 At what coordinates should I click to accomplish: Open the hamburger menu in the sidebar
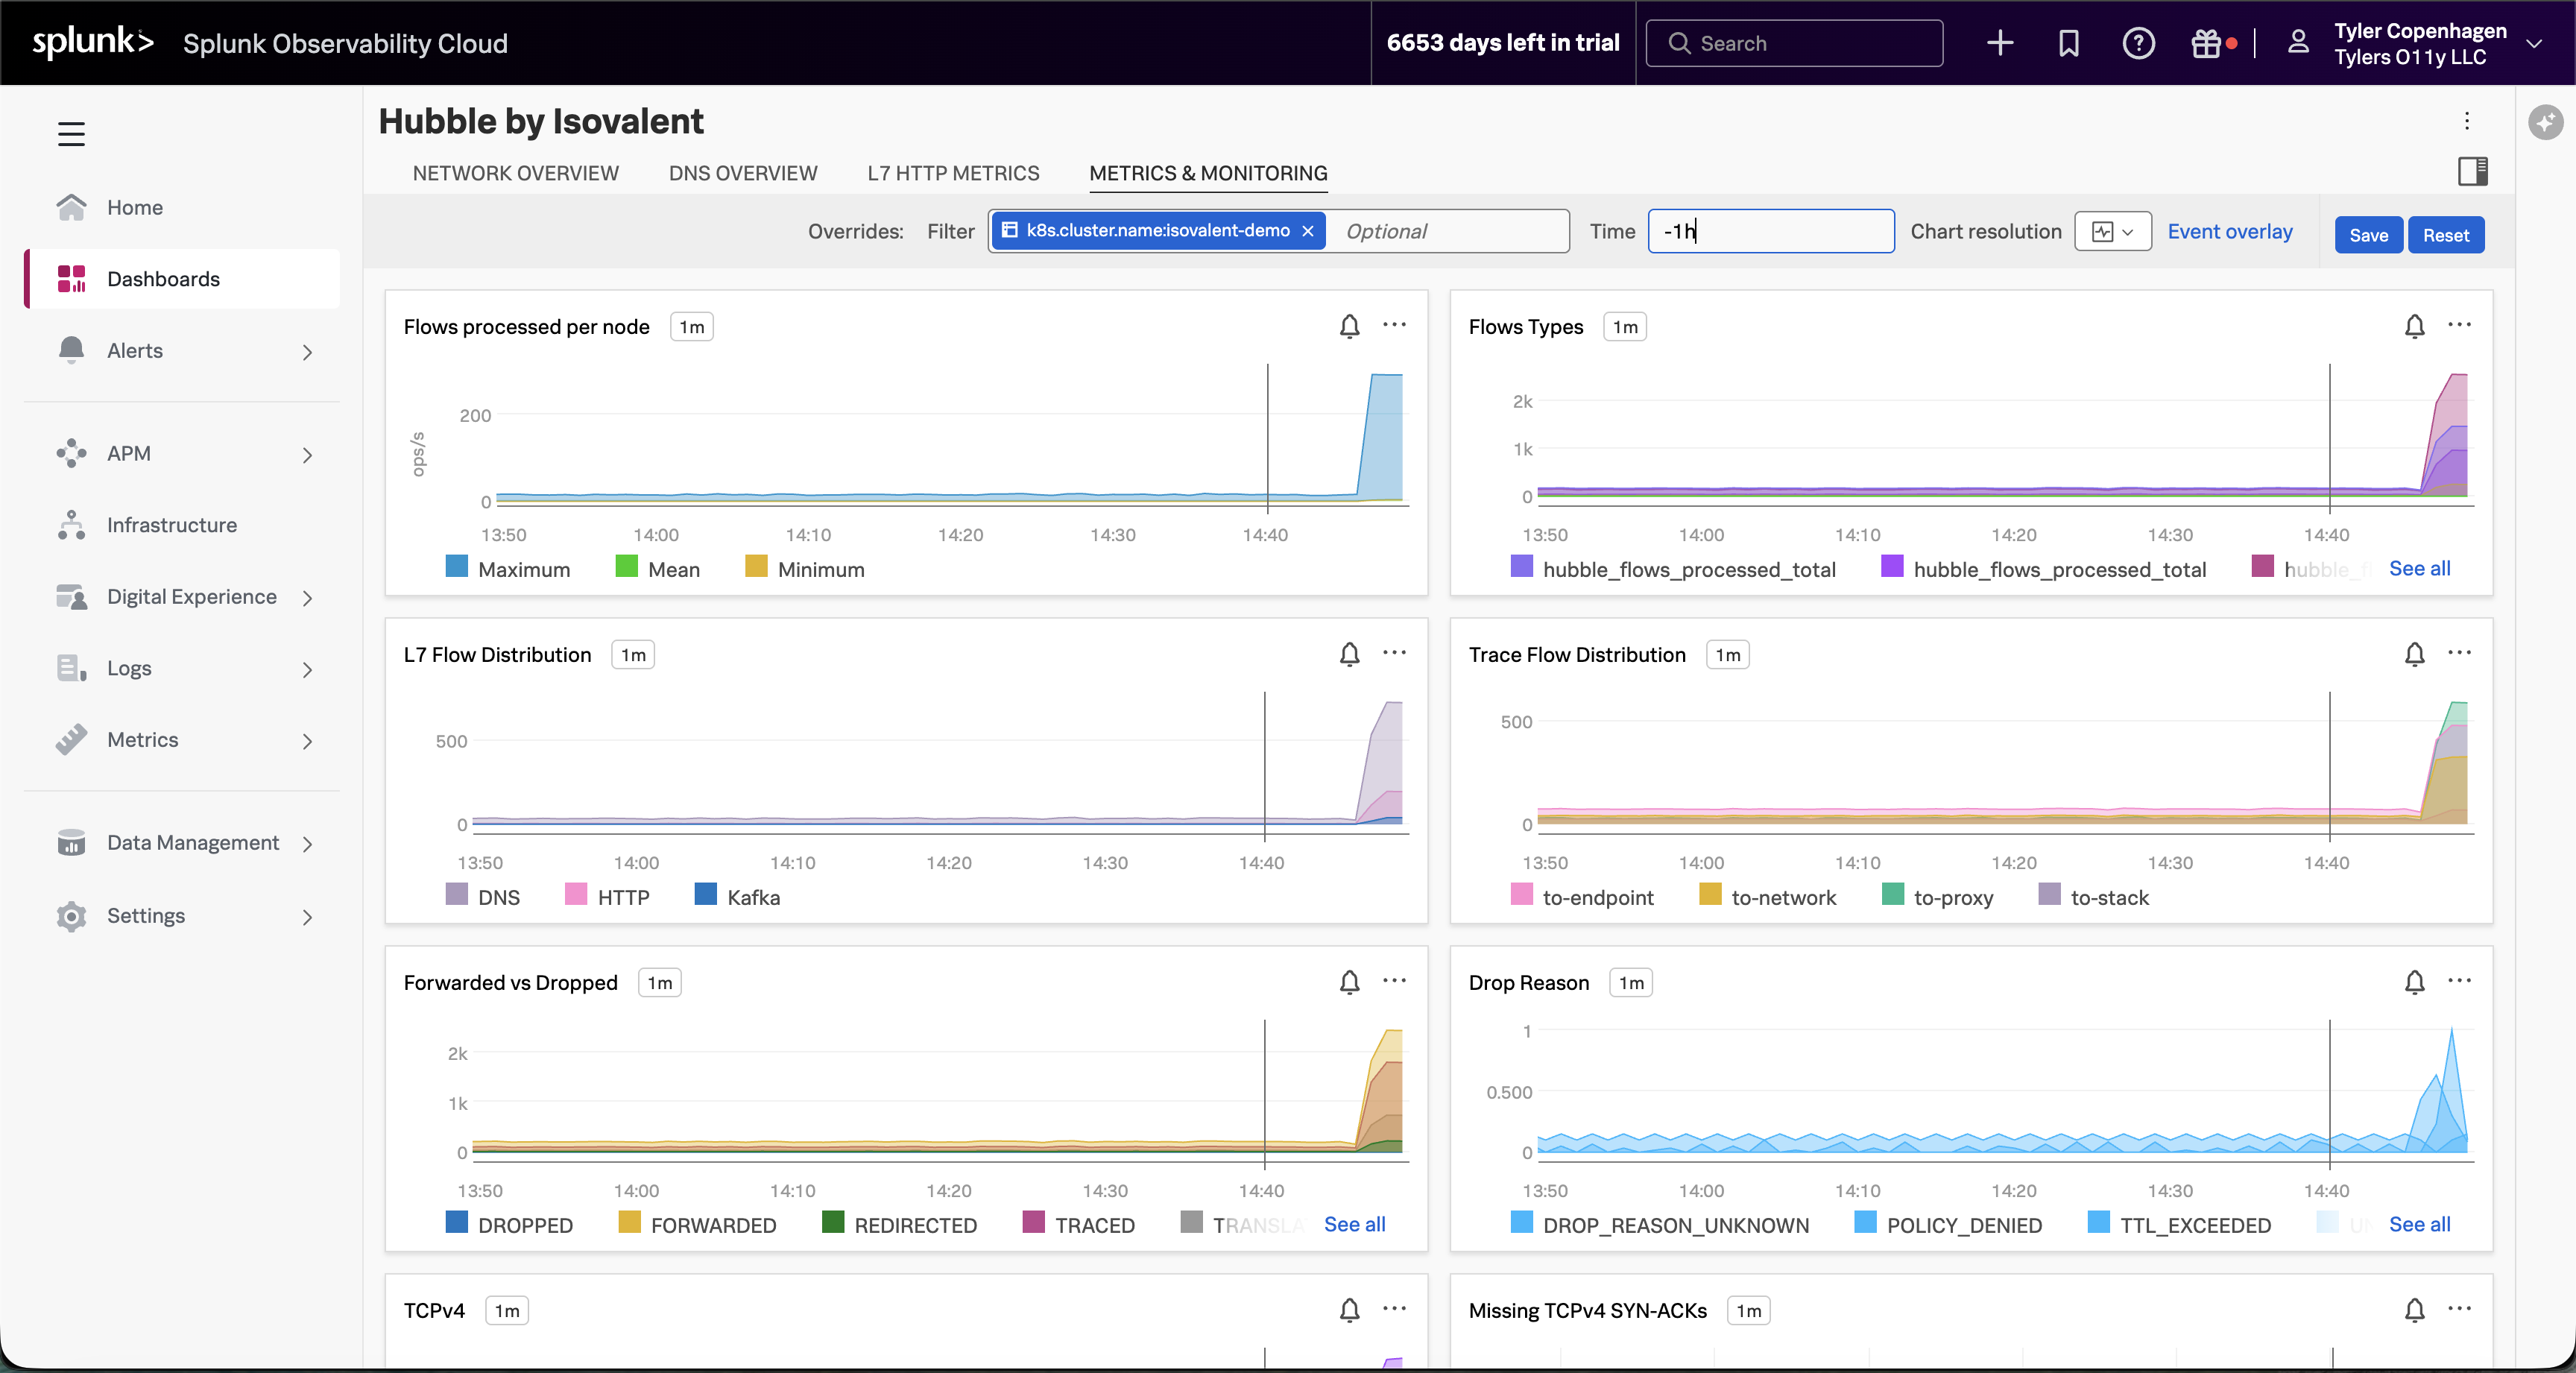[x=71, y=133]
